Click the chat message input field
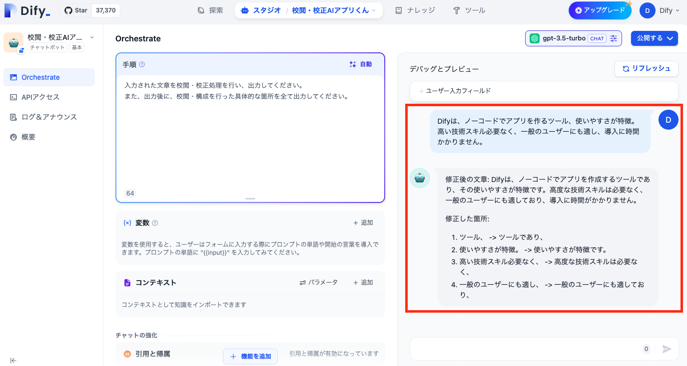 (x=525, y=349)
